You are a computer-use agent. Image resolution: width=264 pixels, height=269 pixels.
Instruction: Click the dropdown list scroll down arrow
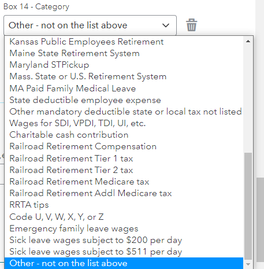click(x=248, y=264)
